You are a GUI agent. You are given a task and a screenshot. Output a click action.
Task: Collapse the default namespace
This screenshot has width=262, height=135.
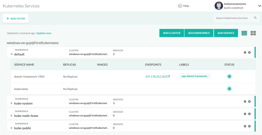point(11,54)
